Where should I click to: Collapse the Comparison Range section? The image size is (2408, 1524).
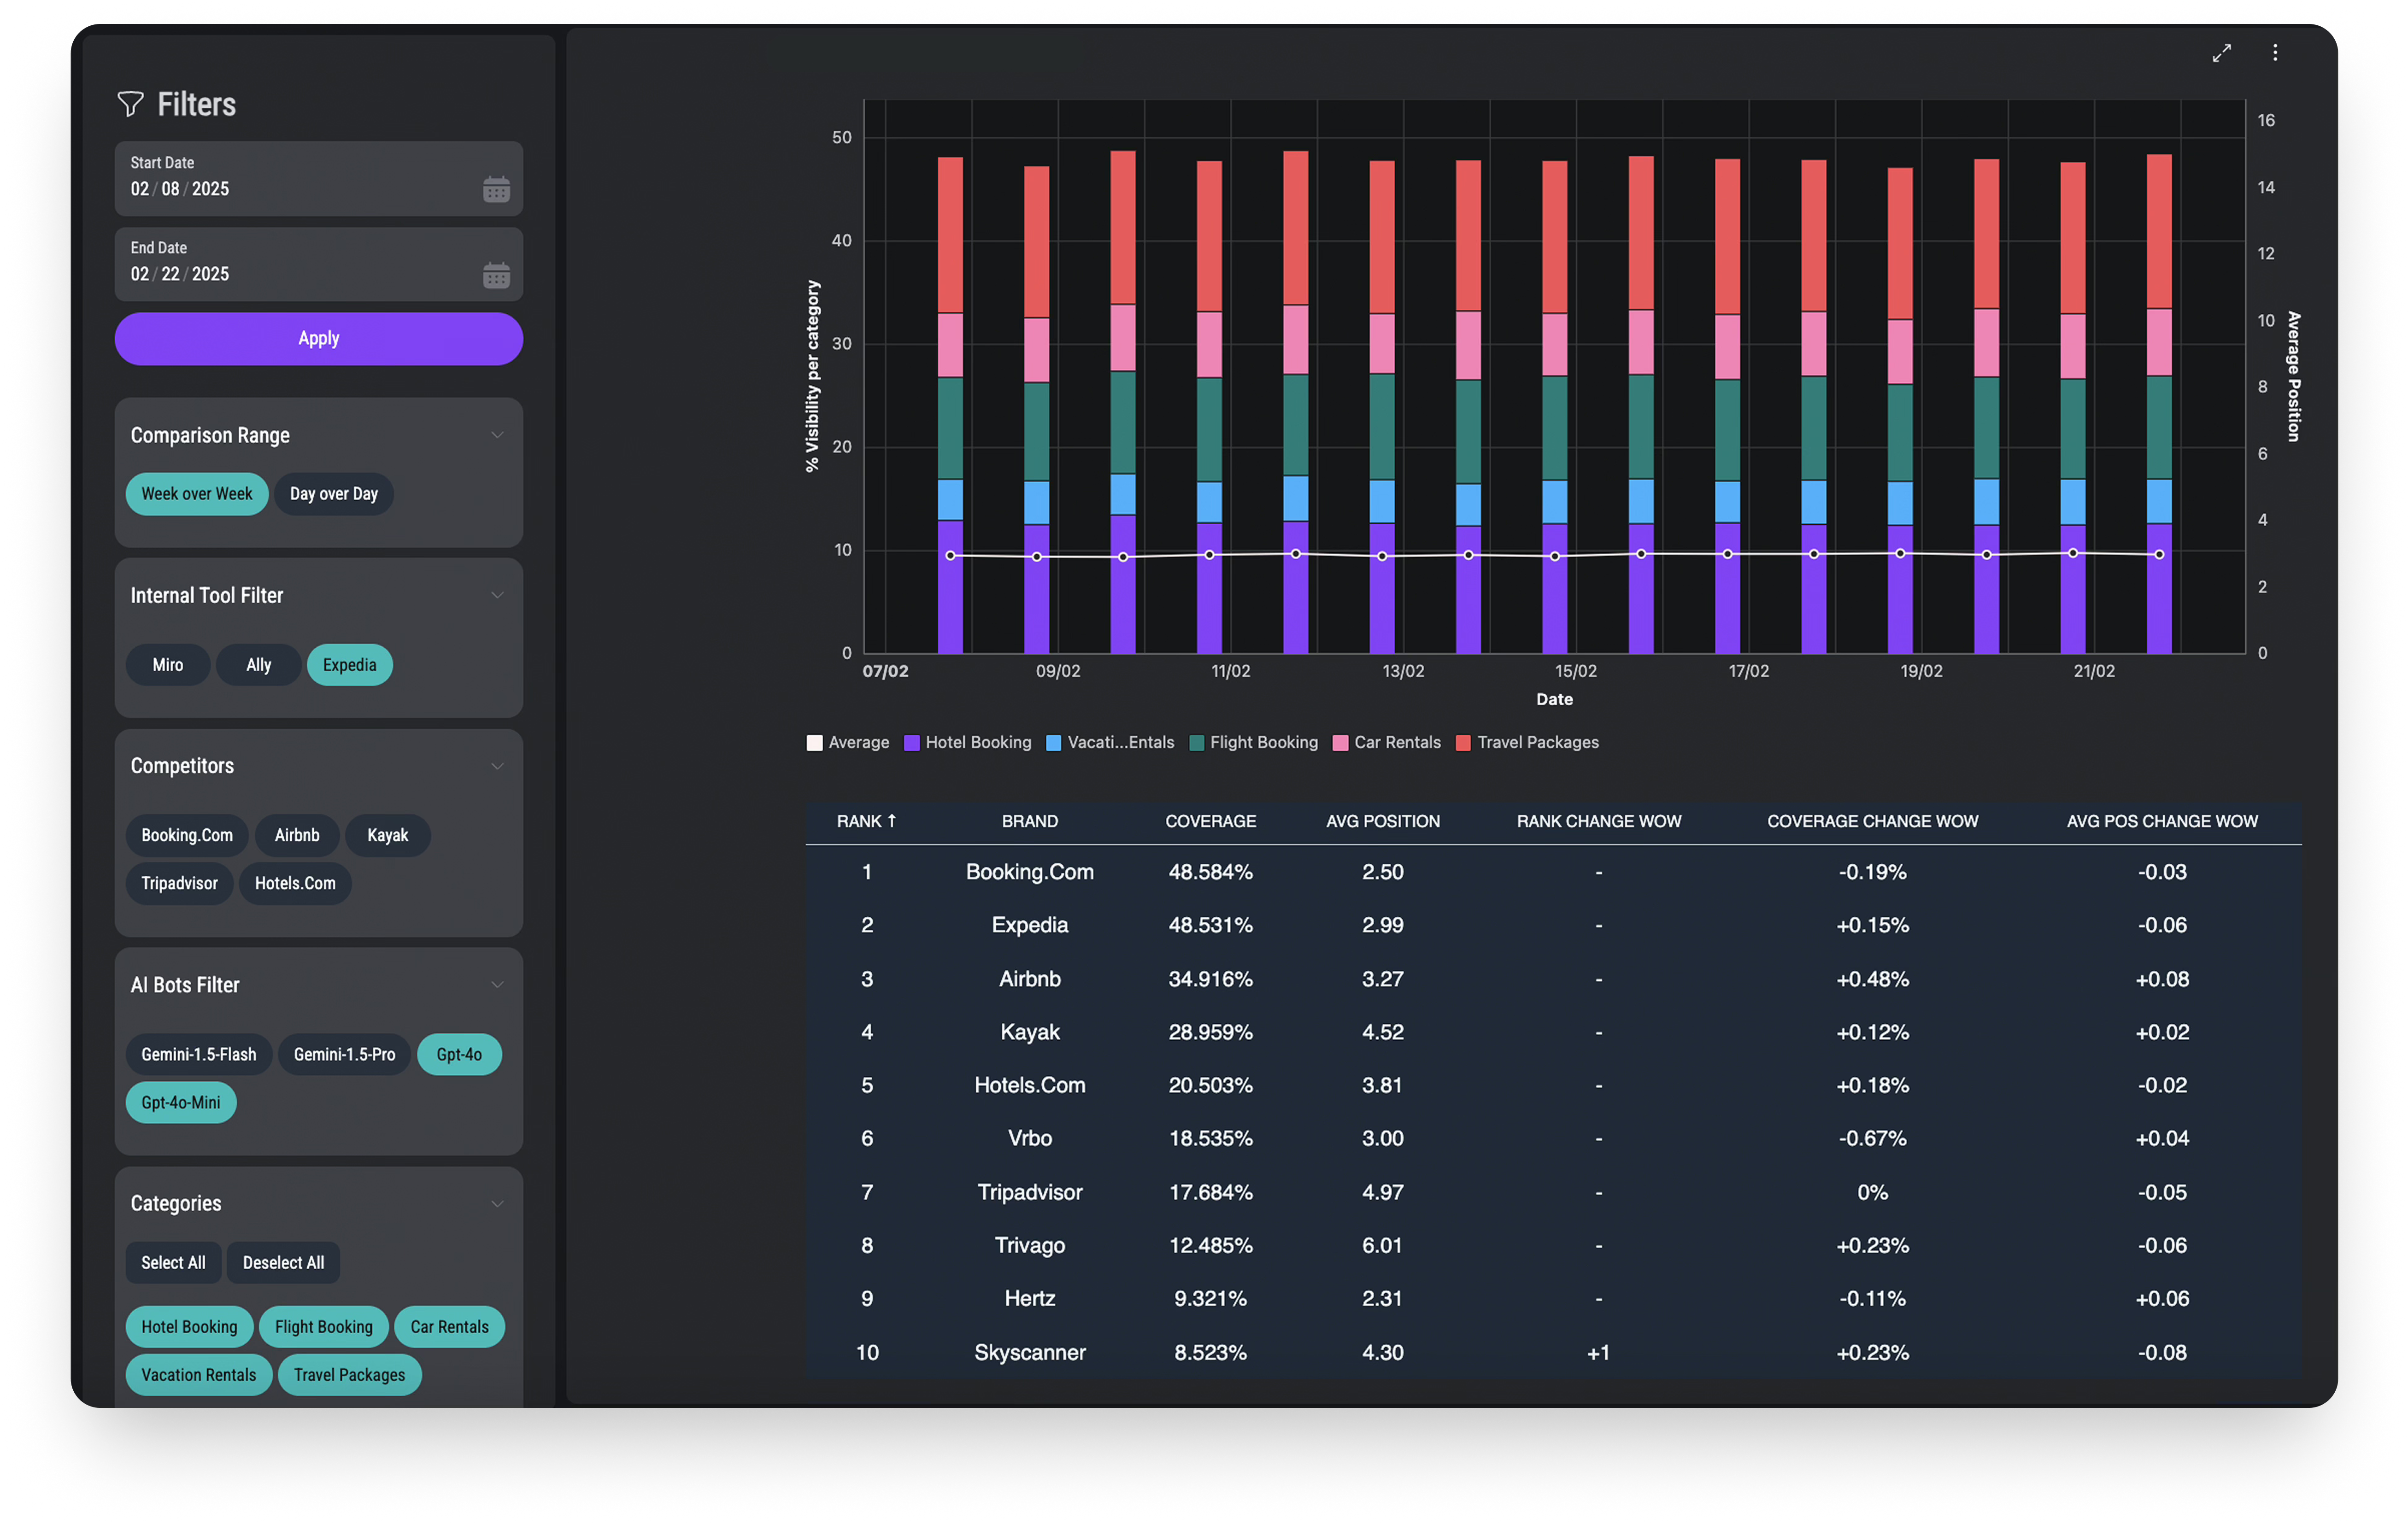click(x=497, y=435)
